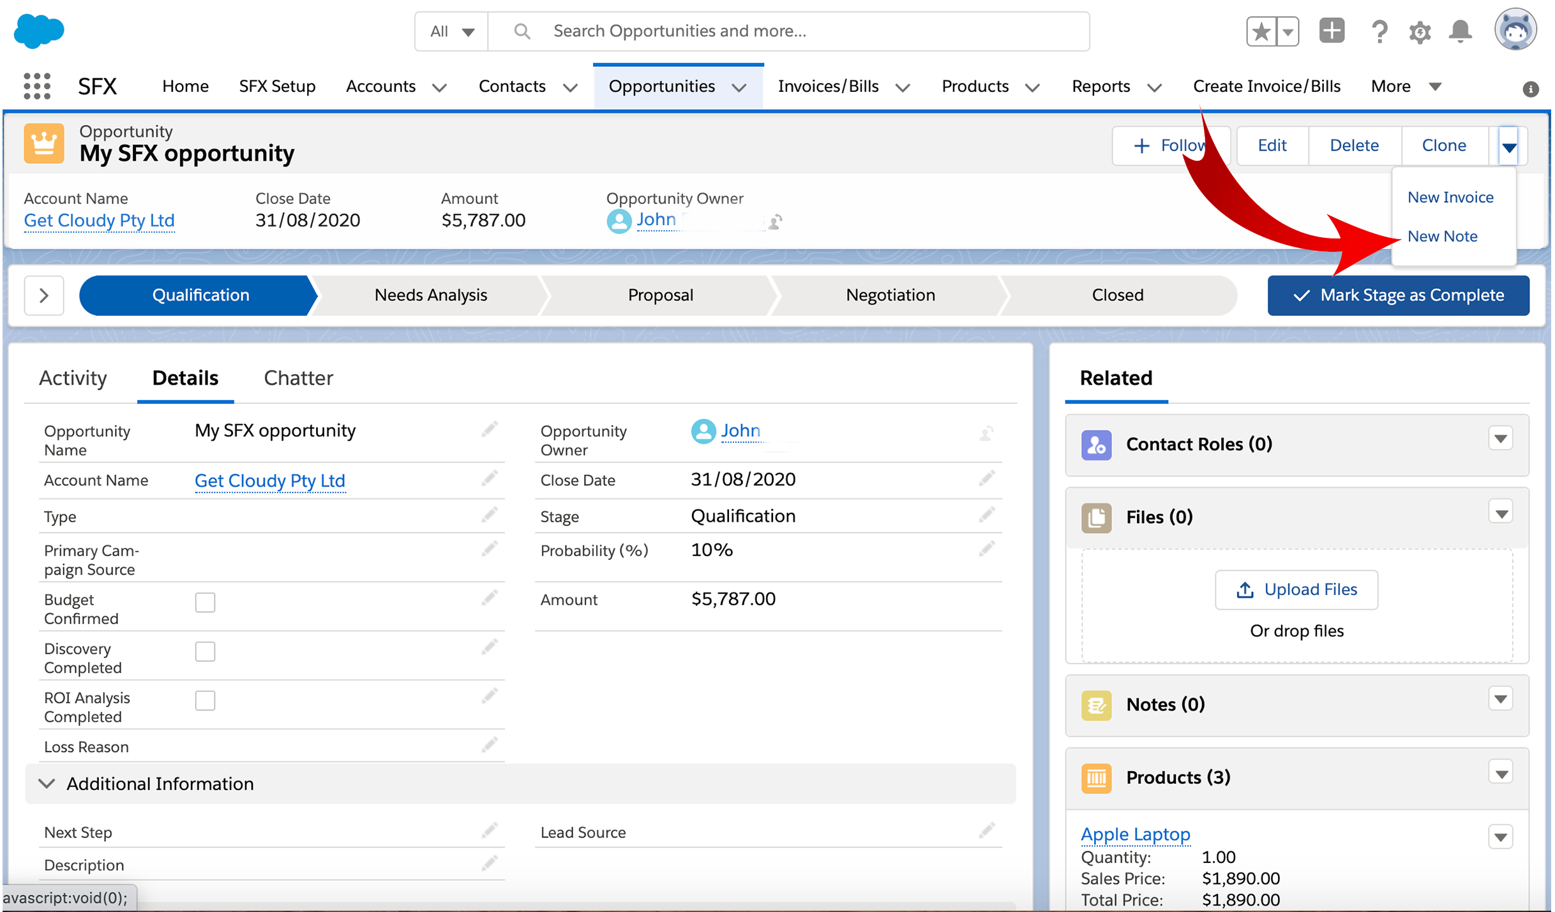Image resolution: width=1555 pixels, height=912 pixels.
Task: Collapse the Additional Information section
Action: point(47,783)
